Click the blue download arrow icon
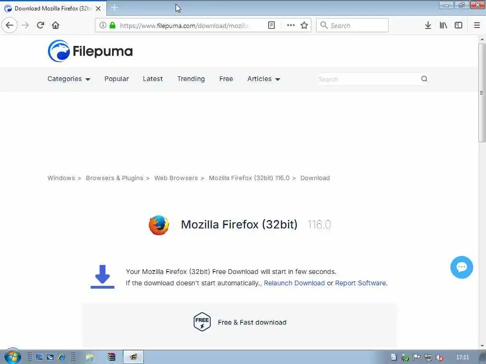Viewport: 486px width, 364px height. pyautogui.click(x=103, y=277)
